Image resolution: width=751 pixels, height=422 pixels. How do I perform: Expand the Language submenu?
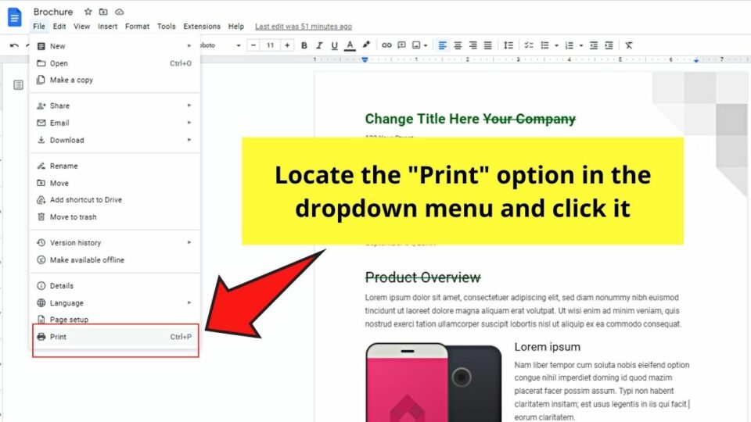[x=189, y=303]
